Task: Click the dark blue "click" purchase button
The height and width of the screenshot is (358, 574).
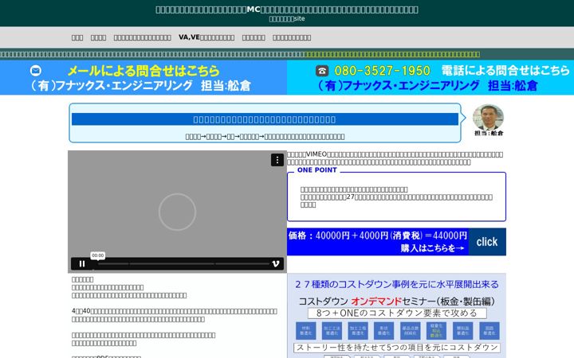Action: point(487,242)
